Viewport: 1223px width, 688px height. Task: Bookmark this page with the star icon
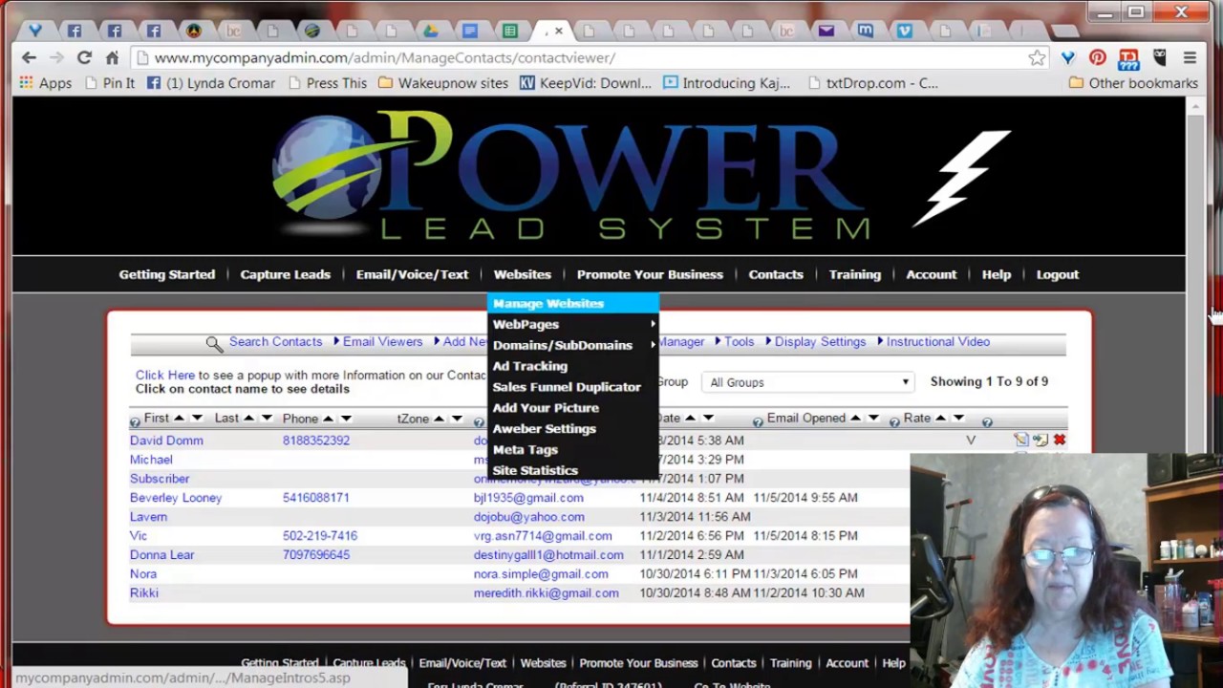[1037, 58]
